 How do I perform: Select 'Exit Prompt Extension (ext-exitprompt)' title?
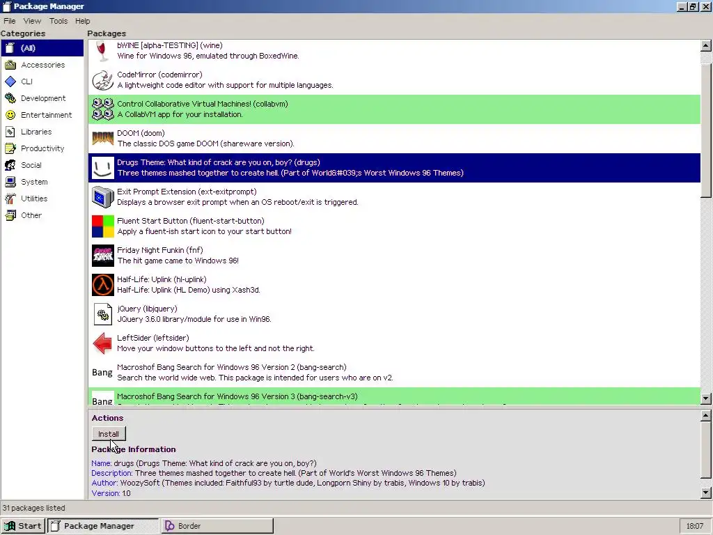(187, 192)
